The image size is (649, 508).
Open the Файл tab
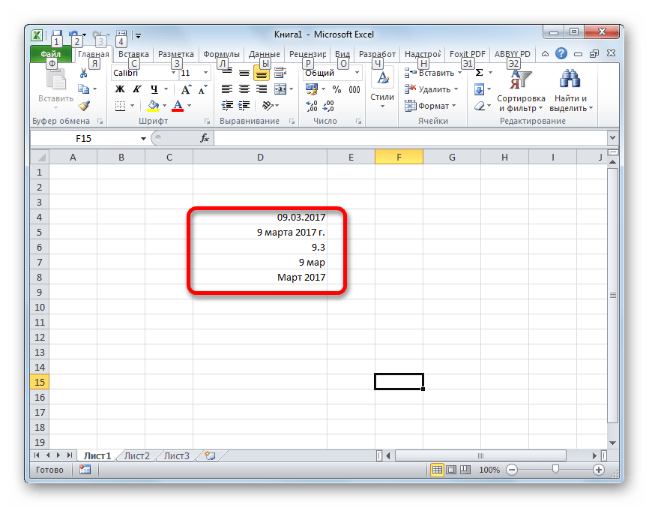click(x=50, y=54)
